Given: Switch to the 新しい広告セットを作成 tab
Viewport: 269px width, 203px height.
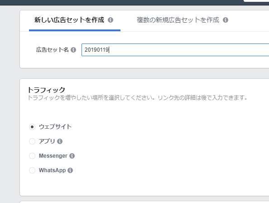Looking at the screenshot, I should [69, 20].
